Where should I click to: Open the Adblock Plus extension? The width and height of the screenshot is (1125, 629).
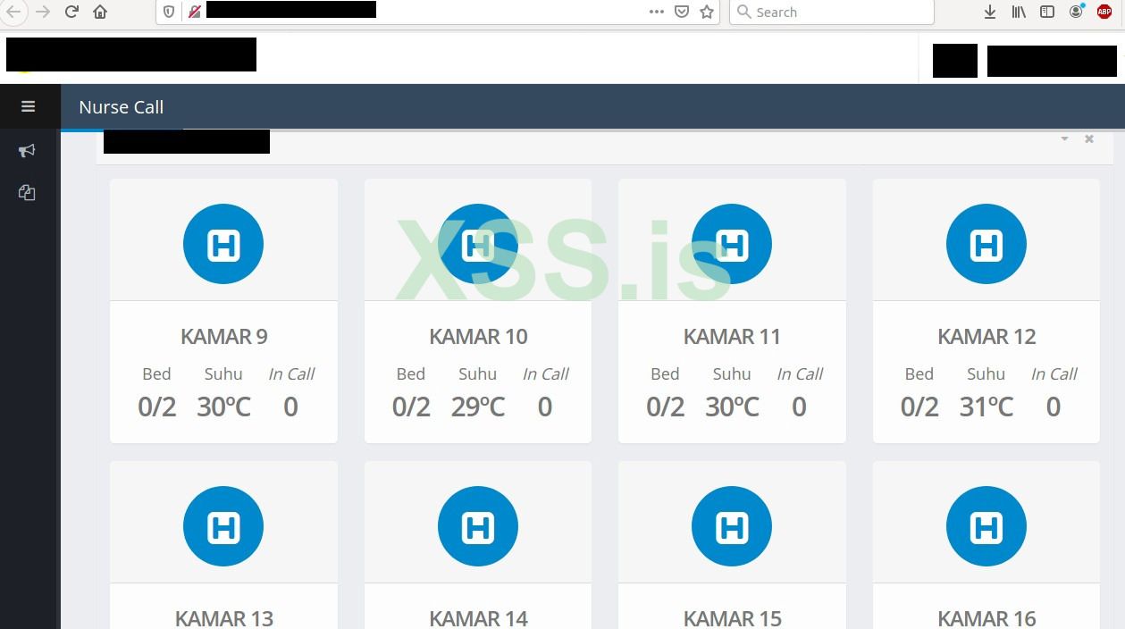pos(1104,12)
